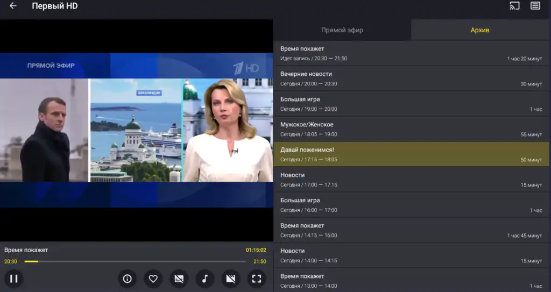
Task: Toggle video off crossed-out icon
Action: [x=230, y=279]
